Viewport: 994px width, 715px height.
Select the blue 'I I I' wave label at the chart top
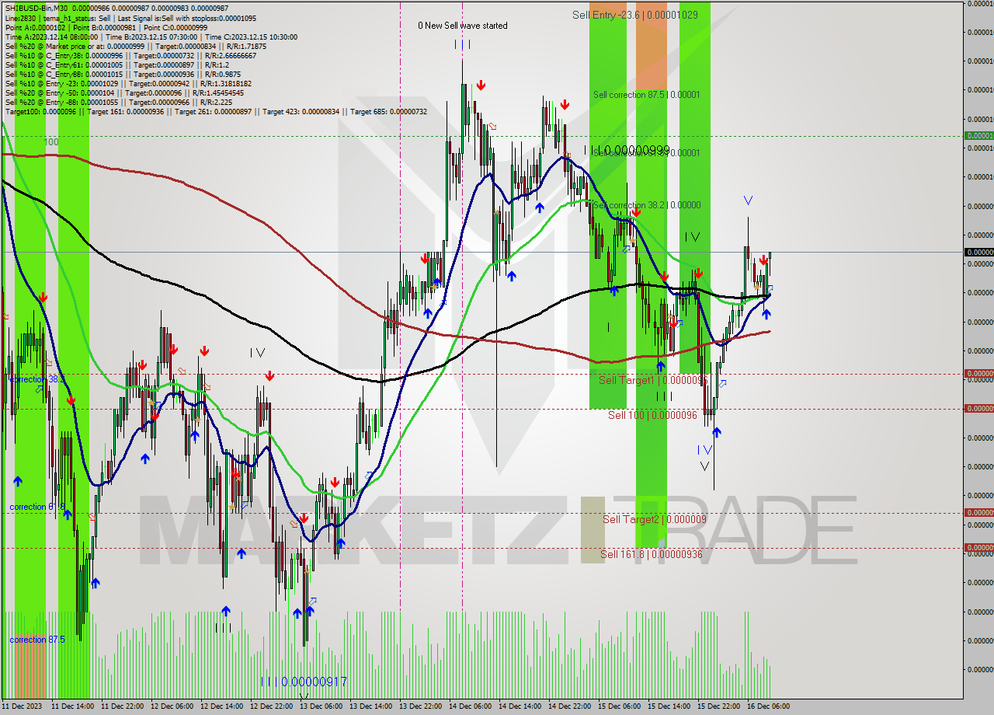tap(463, 45)
